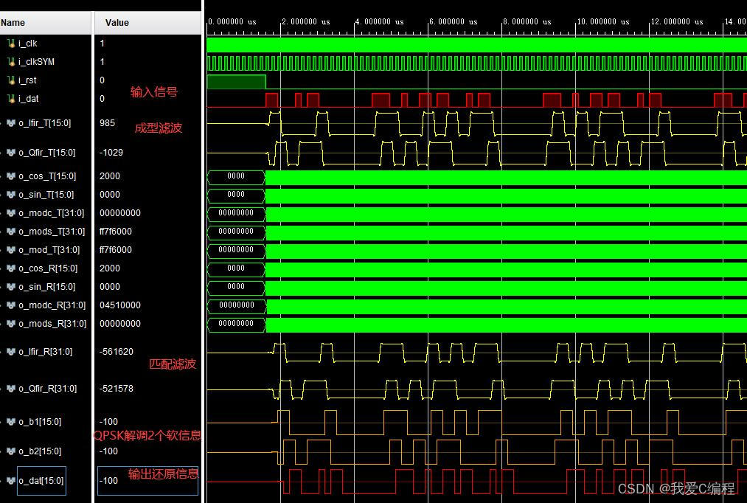
Task: Expand the o_Ifir_T[15:0] bus
Action: 2,123
